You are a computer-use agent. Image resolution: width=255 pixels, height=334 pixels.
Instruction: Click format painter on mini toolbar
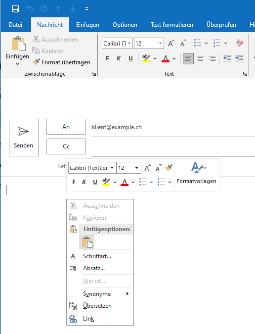pos(169,168)
